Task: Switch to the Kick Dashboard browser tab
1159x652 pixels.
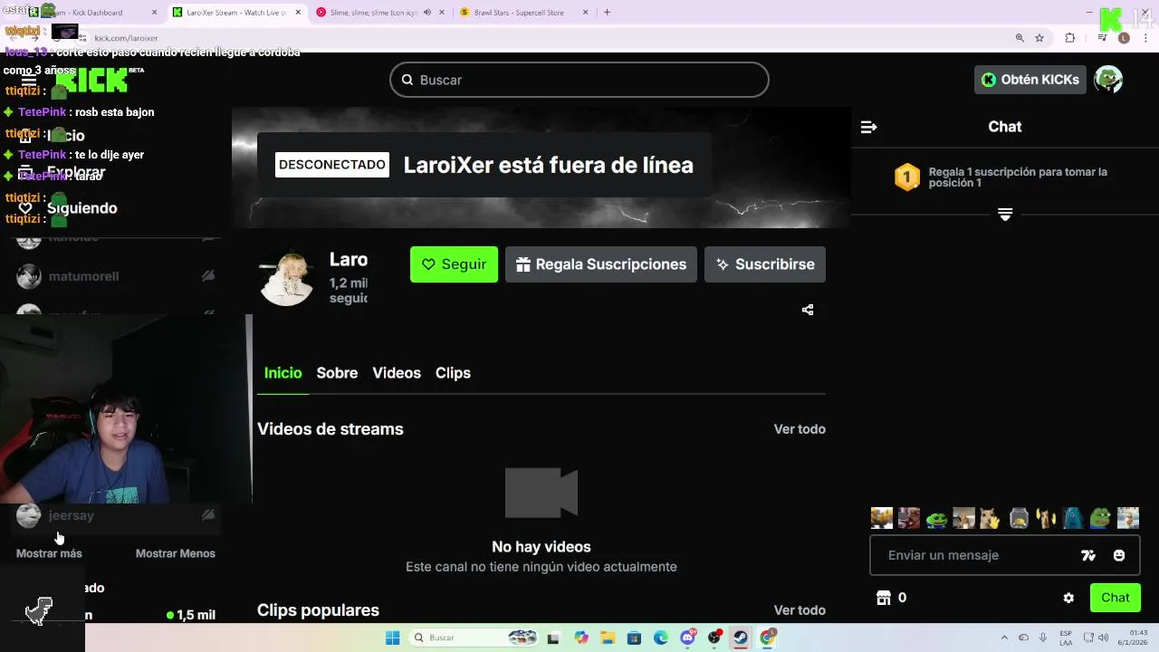Action: click(x=91, y=13)
